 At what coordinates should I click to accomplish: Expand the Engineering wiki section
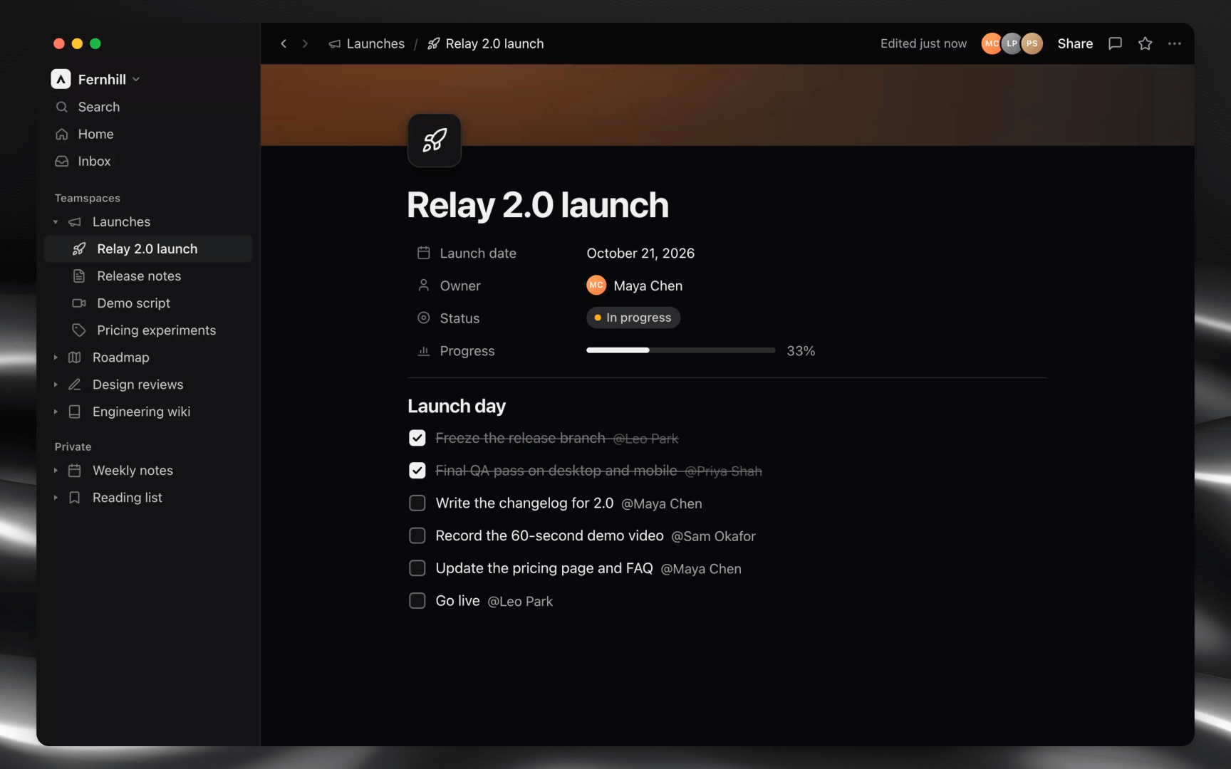(56, 412)
